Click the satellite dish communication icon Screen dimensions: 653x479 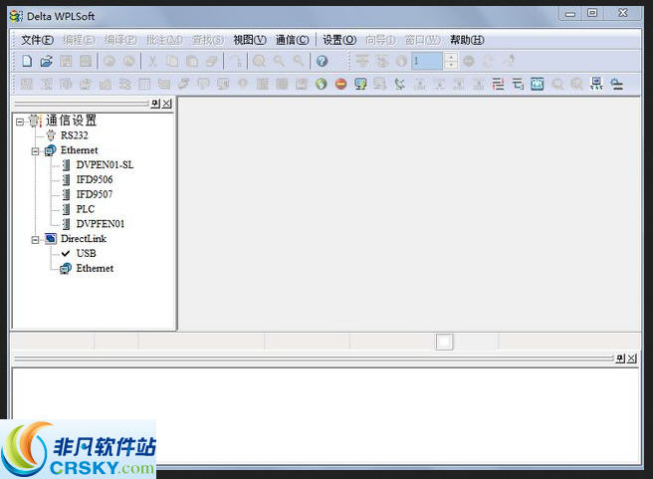point(399,84)
